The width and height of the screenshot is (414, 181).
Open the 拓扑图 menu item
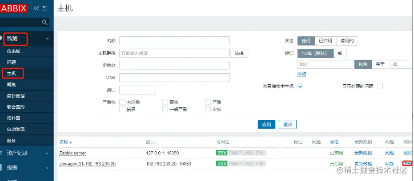14,118
